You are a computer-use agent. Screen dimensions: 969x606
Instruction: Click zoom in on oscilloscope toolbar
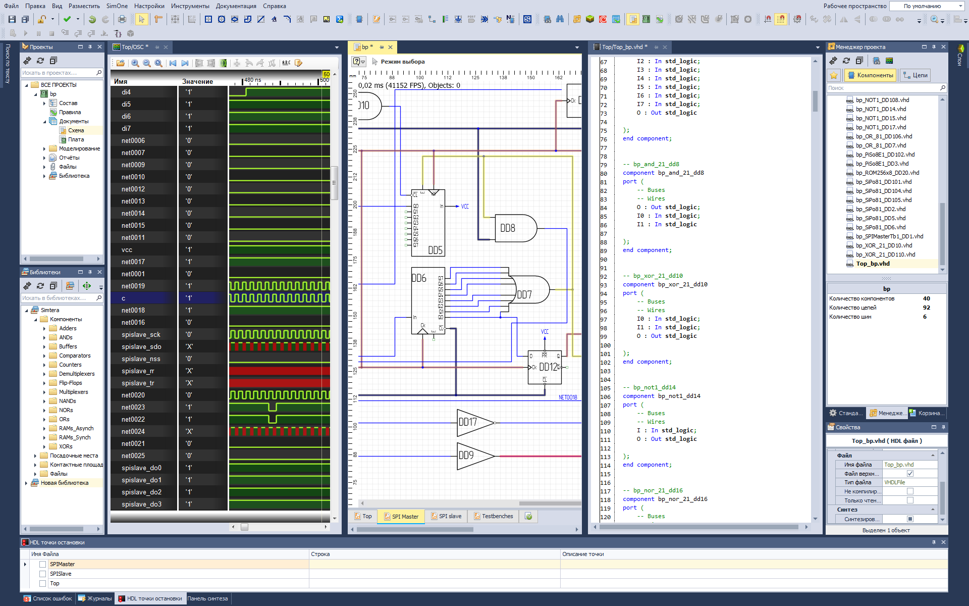pos(135,63)
